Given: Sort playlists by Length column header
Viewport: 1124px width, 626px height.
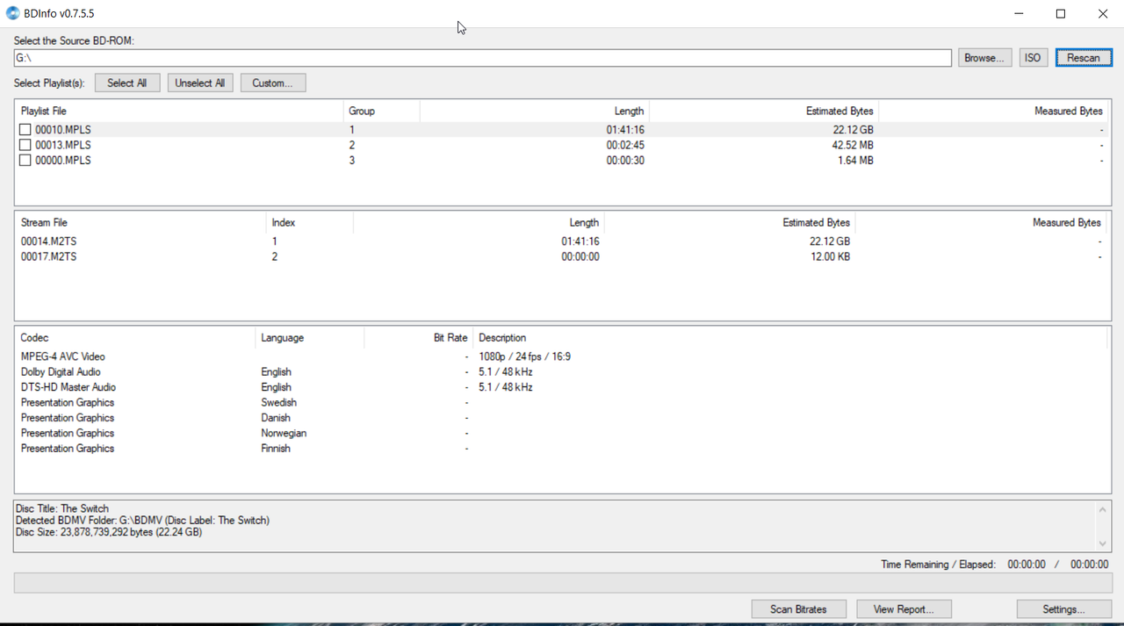Looking at the screenshot, I should tap(534, 112).
